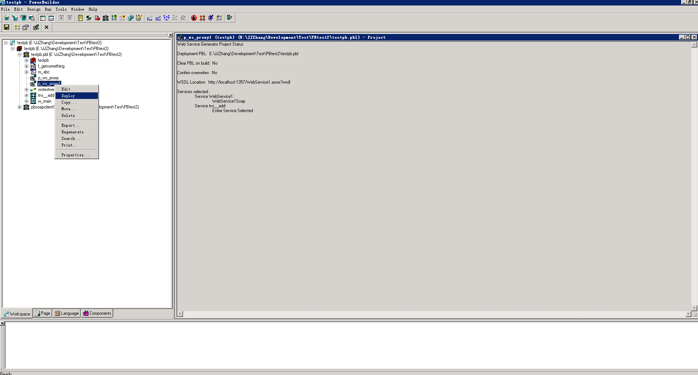The height and width of the screenshot is (375, 698).
Task: Open the Library painter icon
Action: tap(106, 18)
